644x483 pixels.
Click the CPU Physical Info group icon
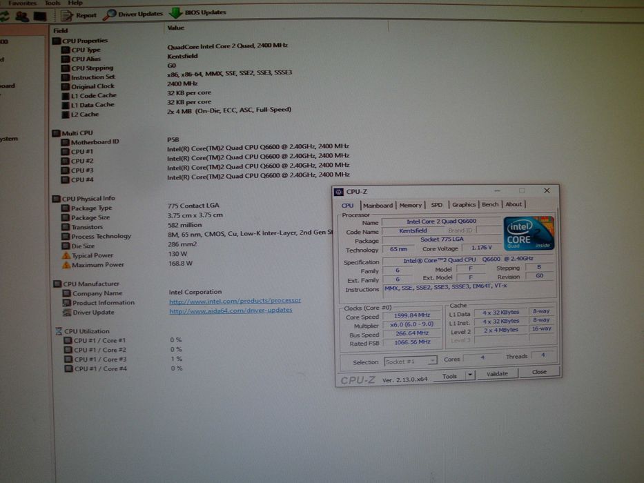pos(57,199)
